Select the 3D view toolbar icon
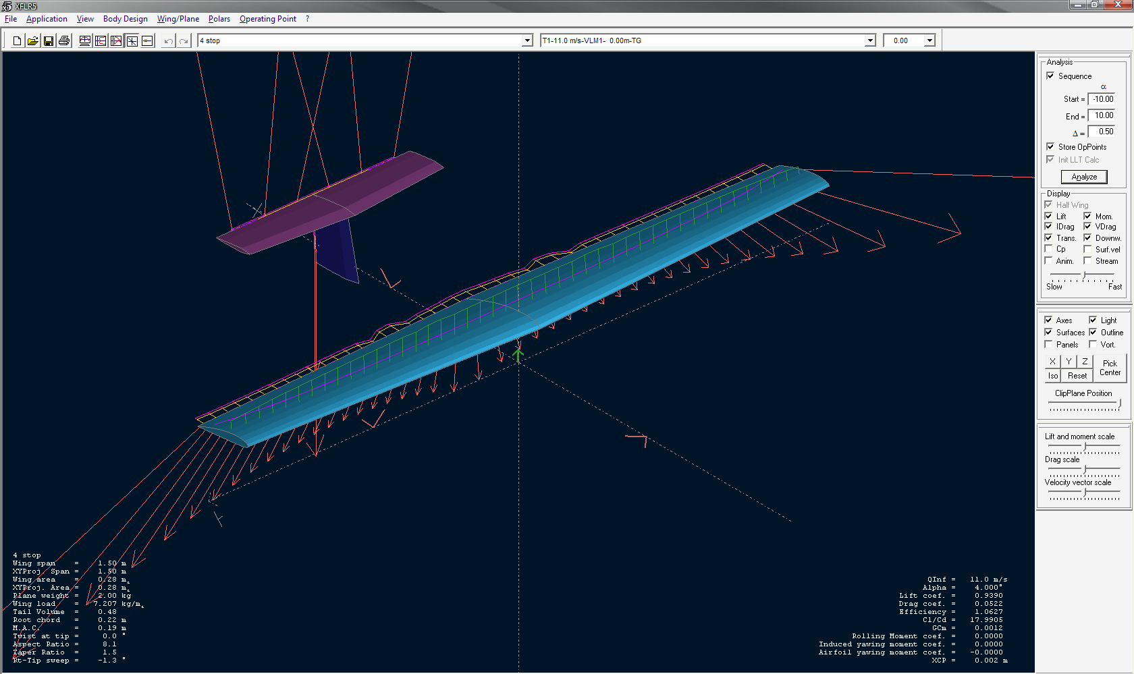Image resolution: width=1134 pixels, height=674 pixels. pos(132,41)
